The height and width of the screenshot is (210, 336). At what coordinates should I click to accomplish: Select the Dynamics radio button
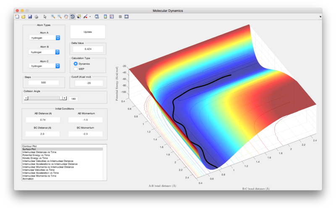pyautogui.click(x=76, y=64)
